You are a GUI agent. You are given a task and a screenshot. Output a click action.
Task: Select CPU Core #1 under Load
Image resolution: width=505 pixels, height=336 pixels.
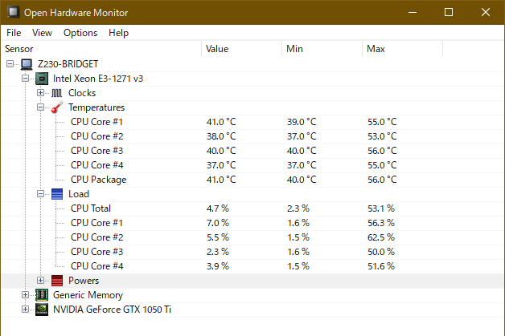coord(96,223)
